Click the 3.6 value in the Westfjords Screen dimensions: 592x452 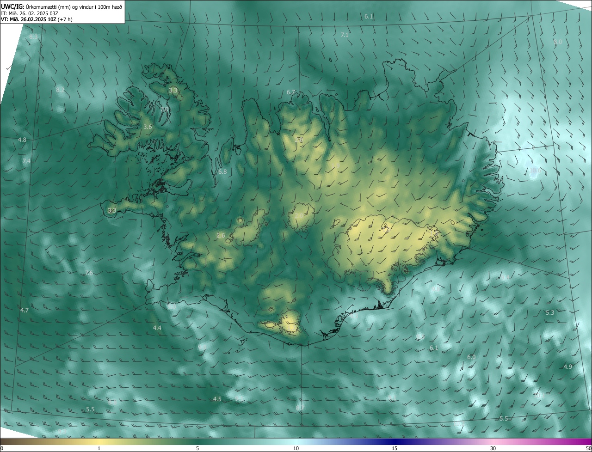coord(148,127)
